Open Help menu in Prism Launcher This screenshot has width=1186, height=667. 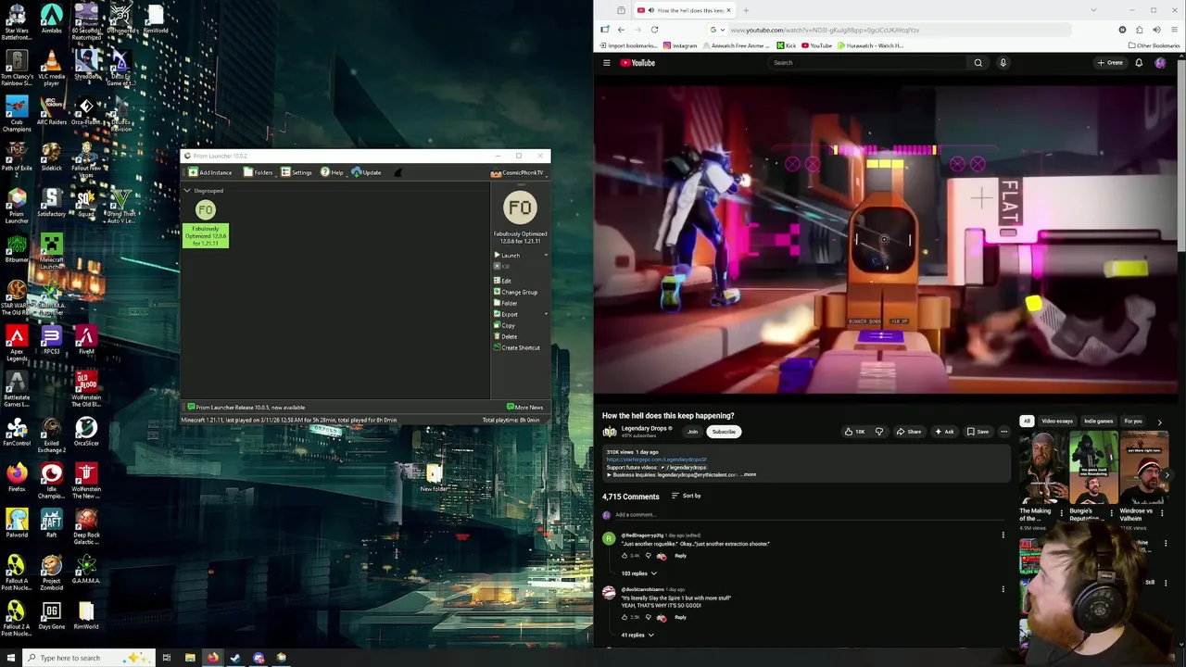click(332, 172)
